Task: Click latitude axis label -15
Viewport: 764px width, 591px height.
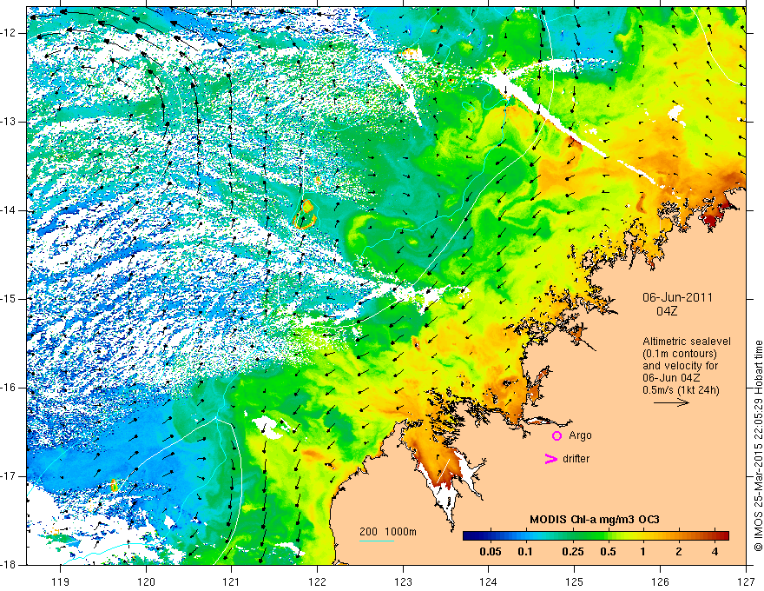Action: (x=10, y=299)
